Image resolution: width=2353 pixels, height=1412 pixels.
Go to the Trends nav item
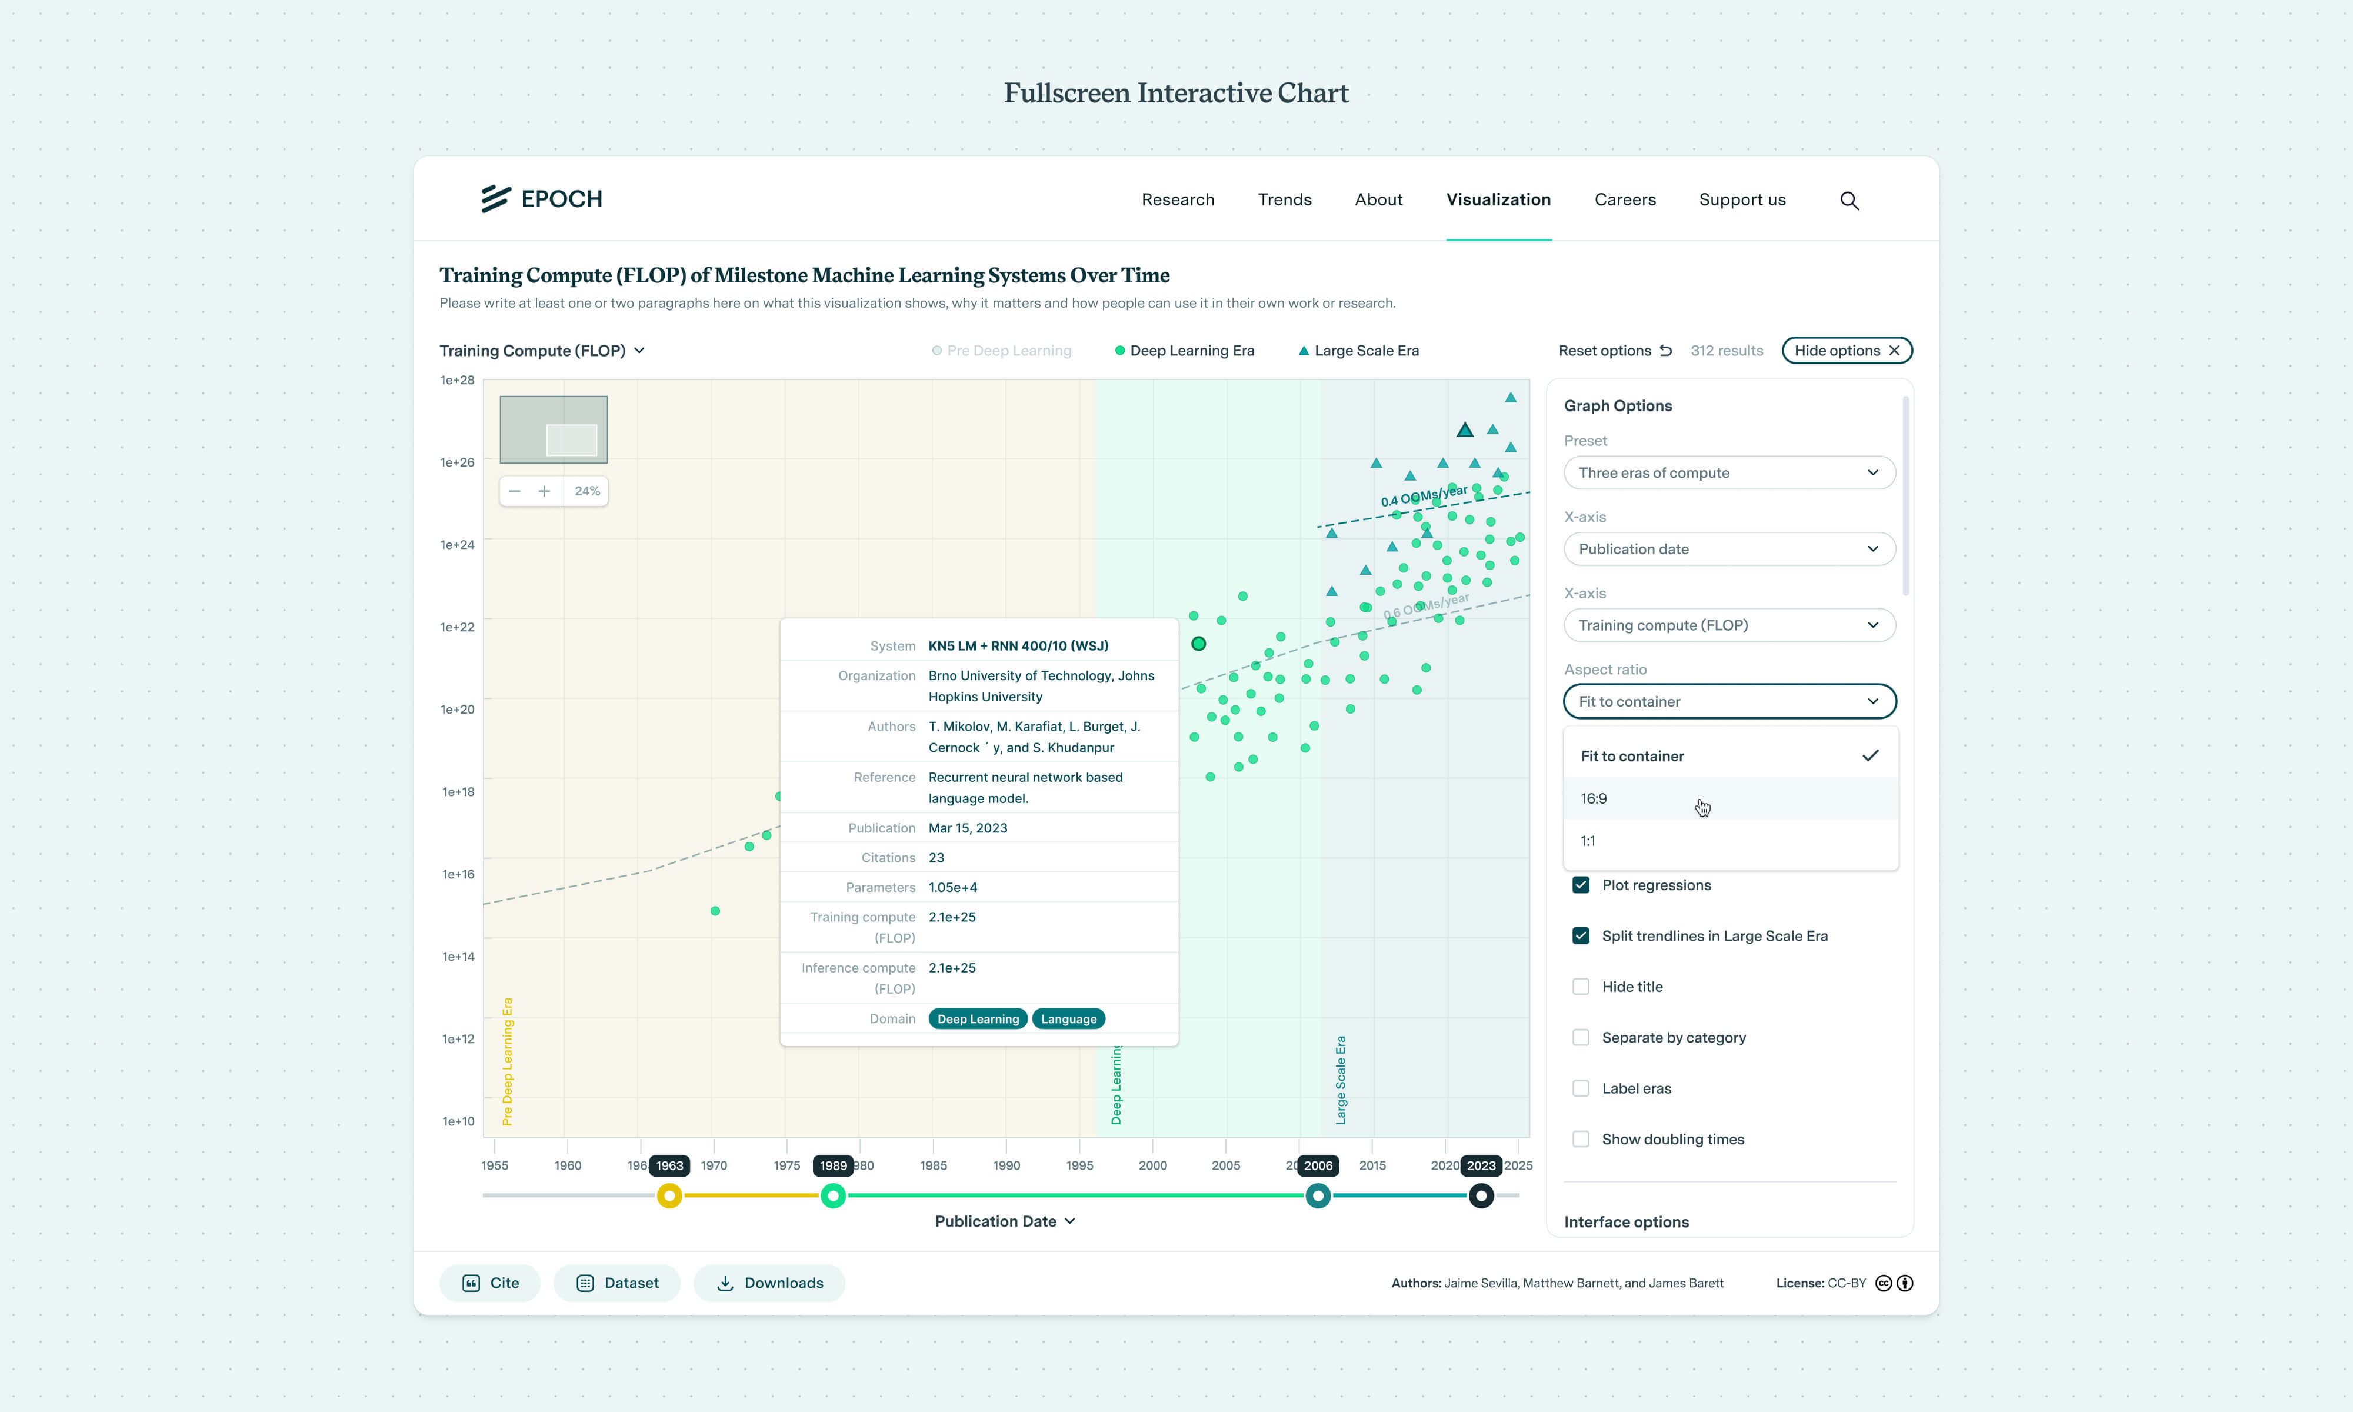[x=1284, y=199]
